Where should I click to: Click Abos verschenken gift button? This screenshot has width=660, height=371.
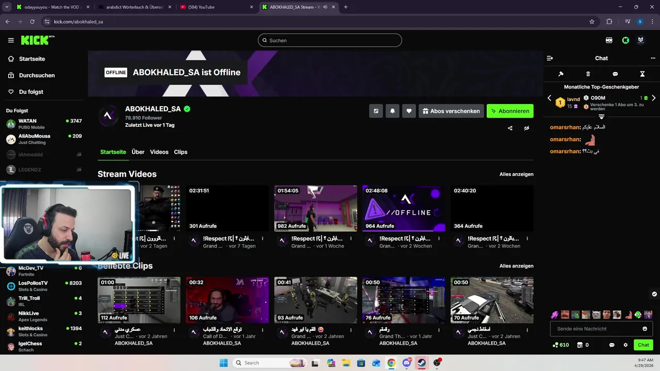(451, 111)
